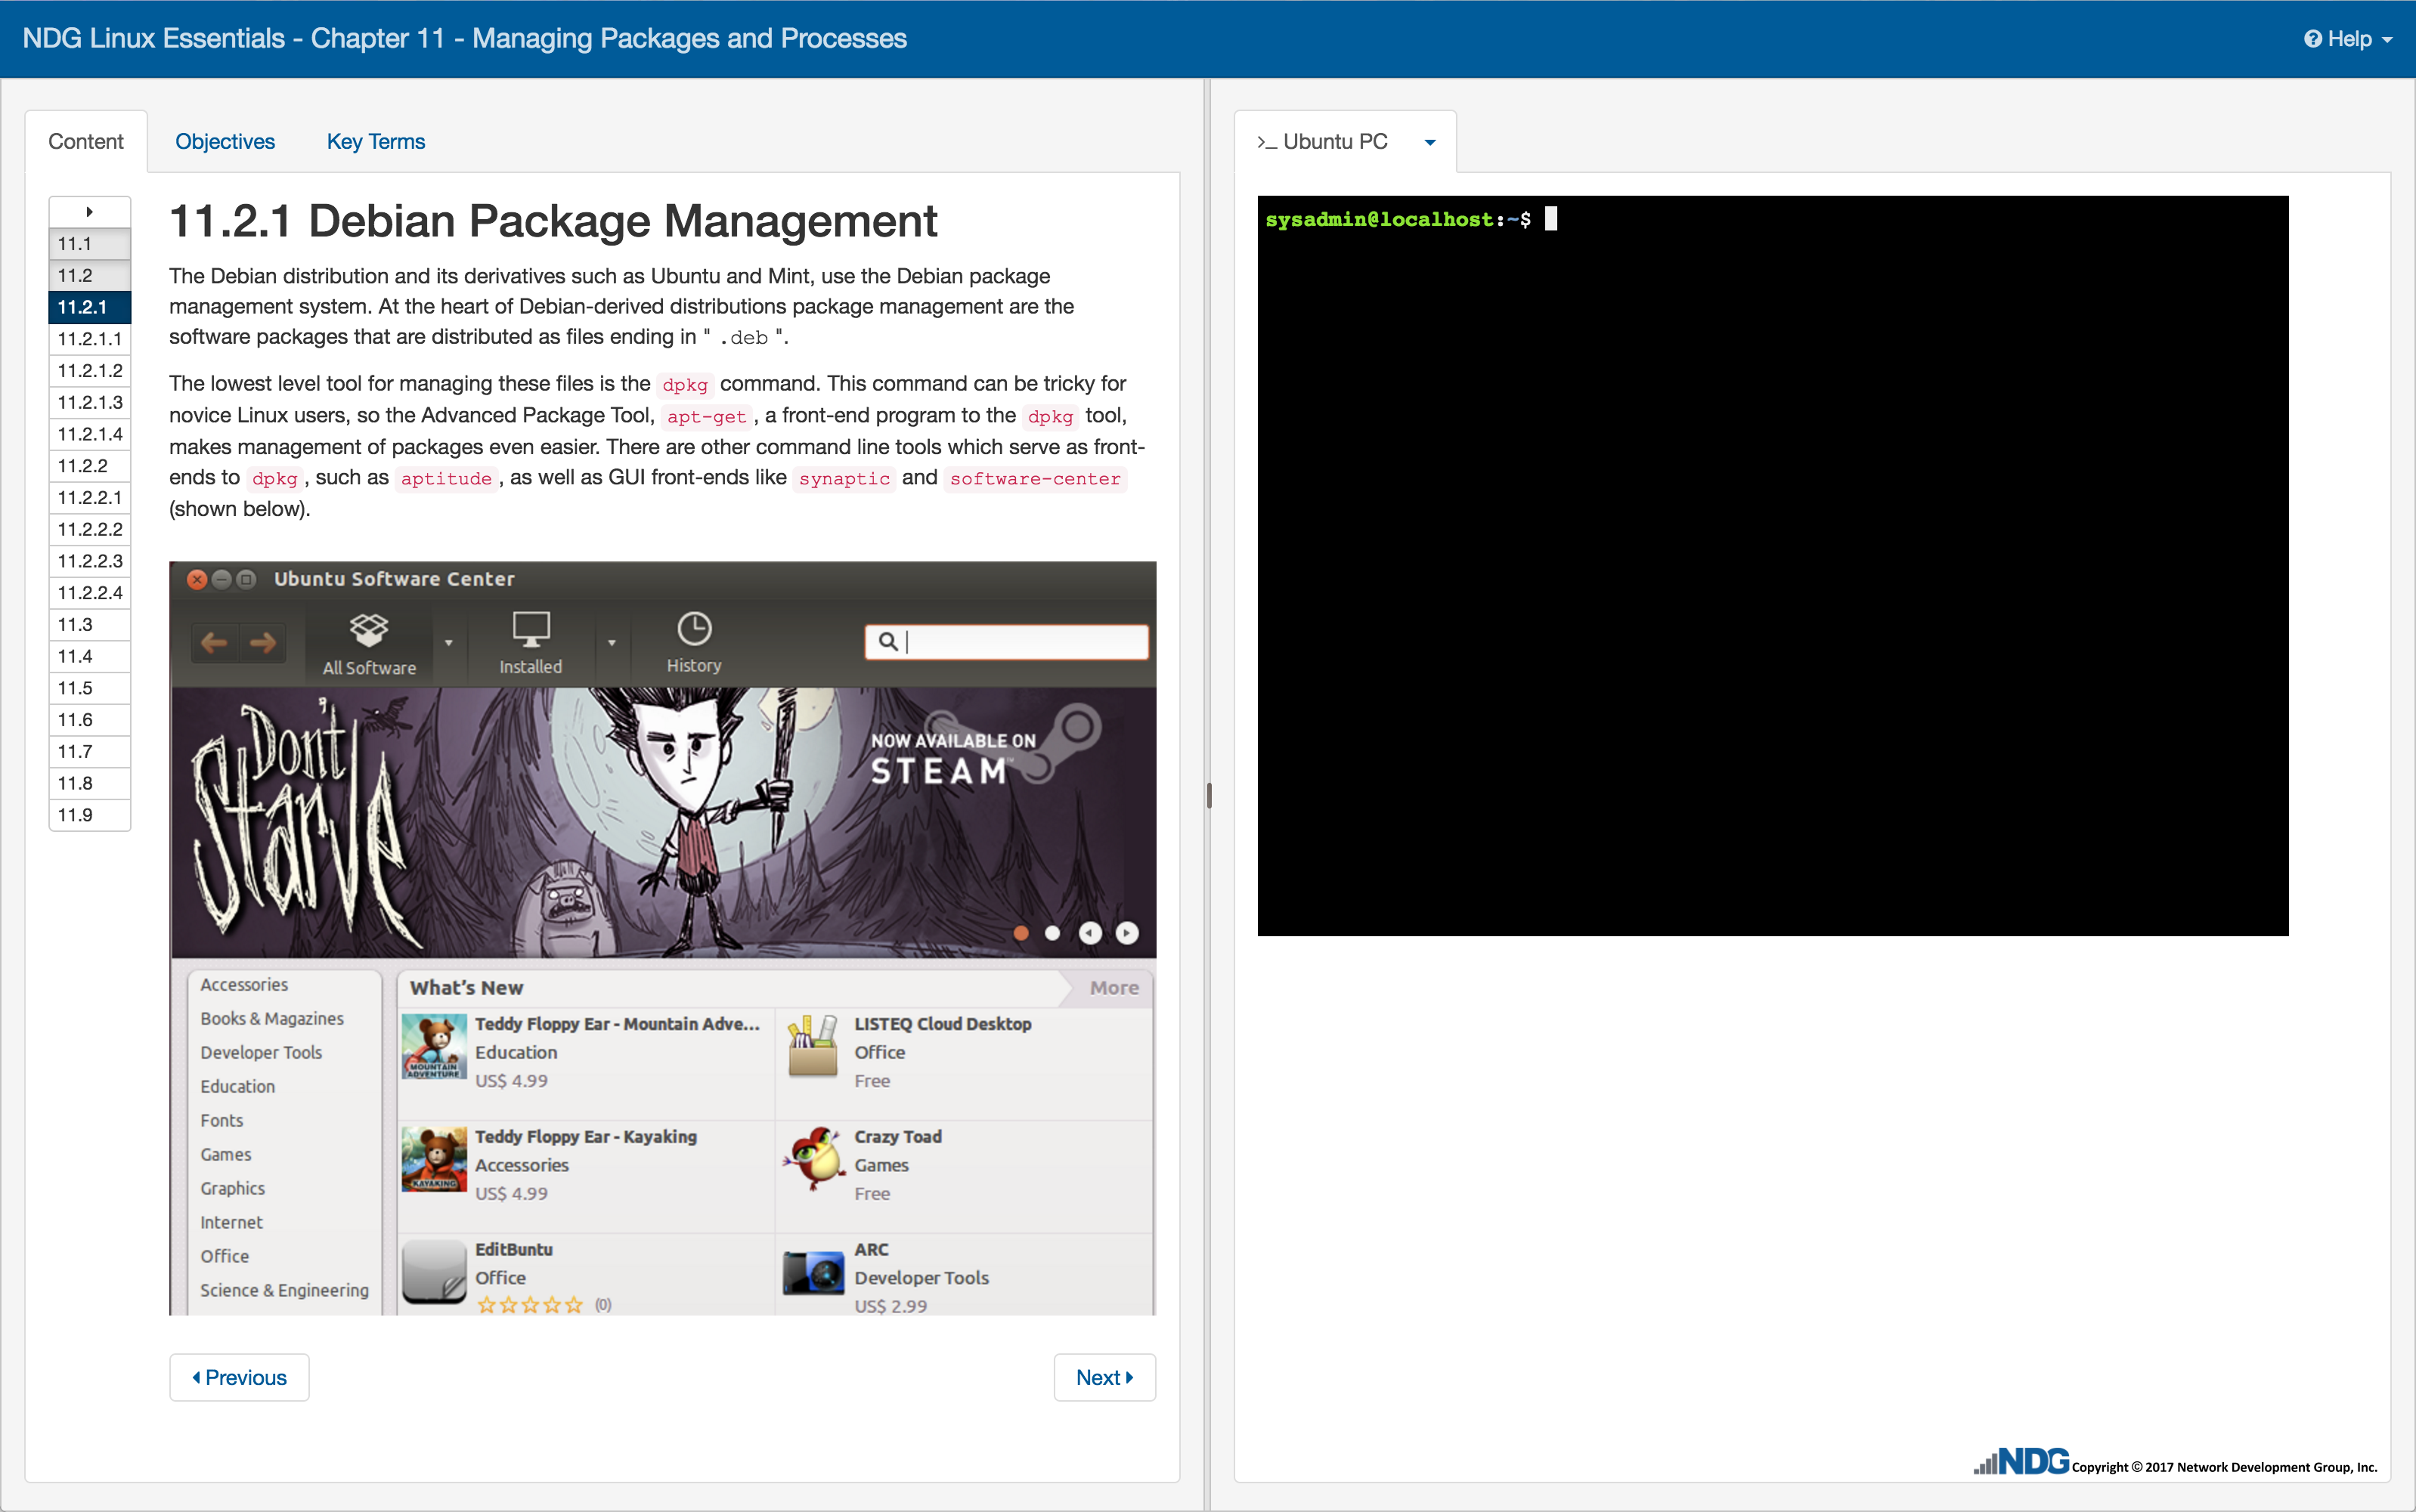The height and width of the screenshot is (1512, 2416).
Task: Click the Help question mark icon
Action: (2312, 39)
